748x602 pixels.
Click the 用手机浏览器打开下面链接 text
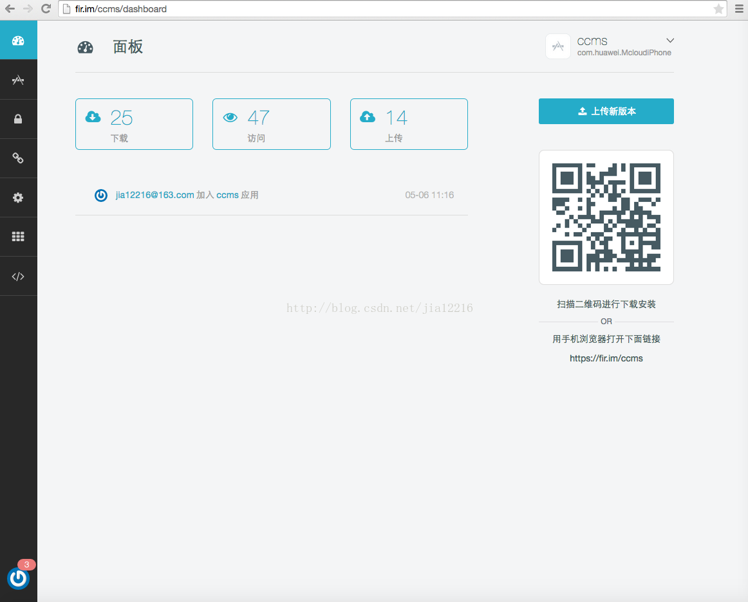point(606,339)
